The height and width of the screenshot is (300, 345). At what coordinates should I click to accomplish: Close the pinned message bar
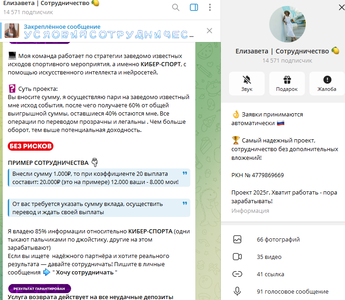209,31
